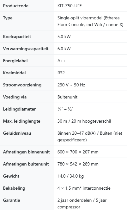Click the Stroomvoorziening value 230 V ~ 50 Hz
The image size is (127, 210).
[x=71, y=85]
